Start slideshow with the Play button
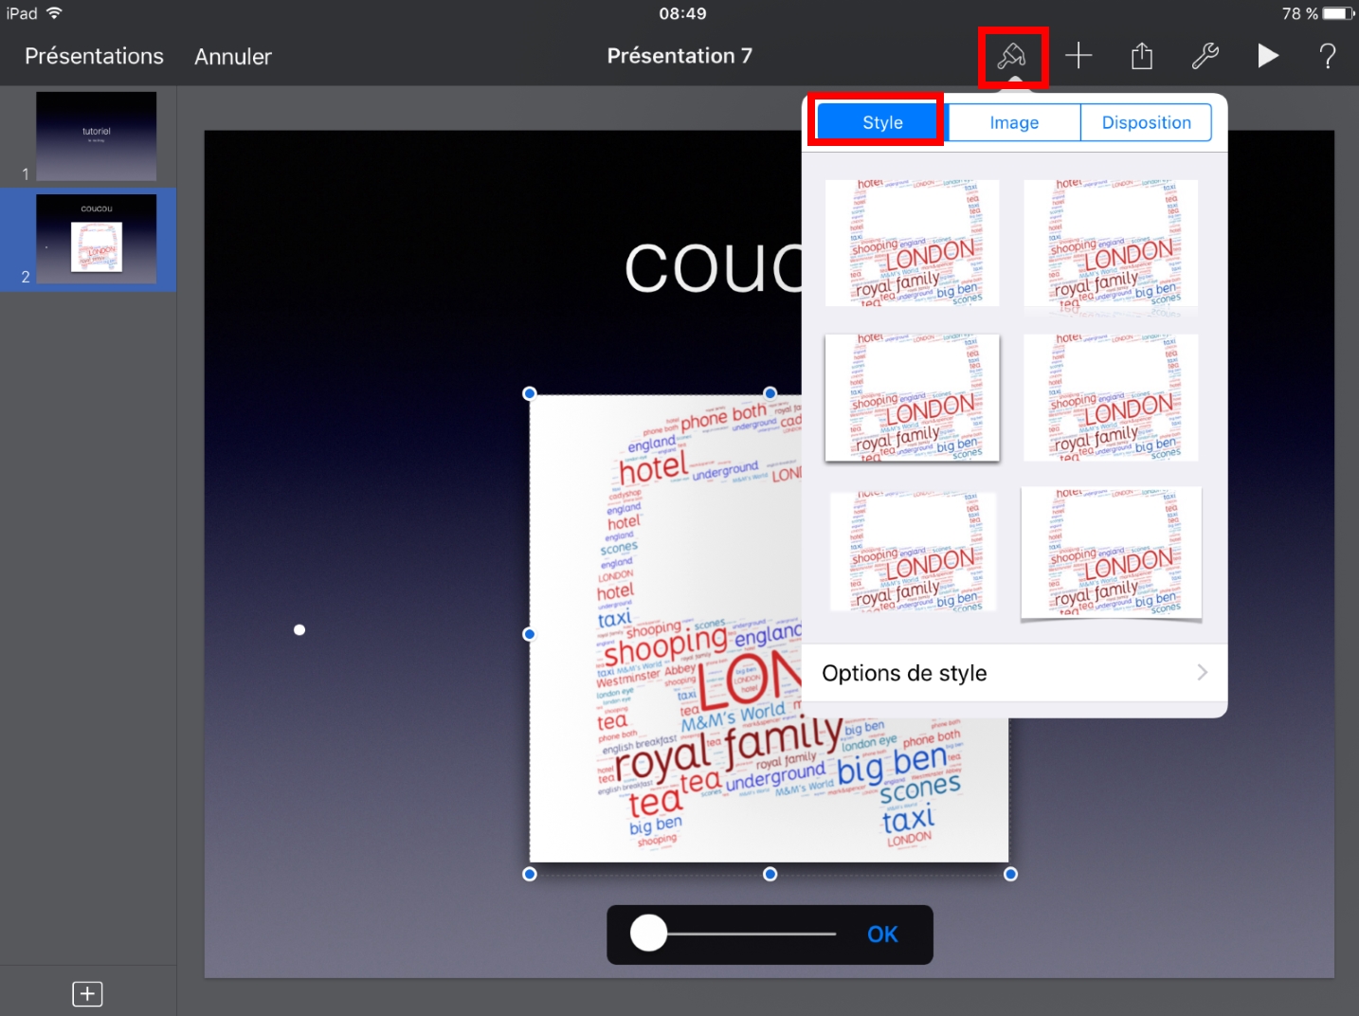Image resolution: width=1359 pixels, height=1016 pixels. (x=1267, y=57)
